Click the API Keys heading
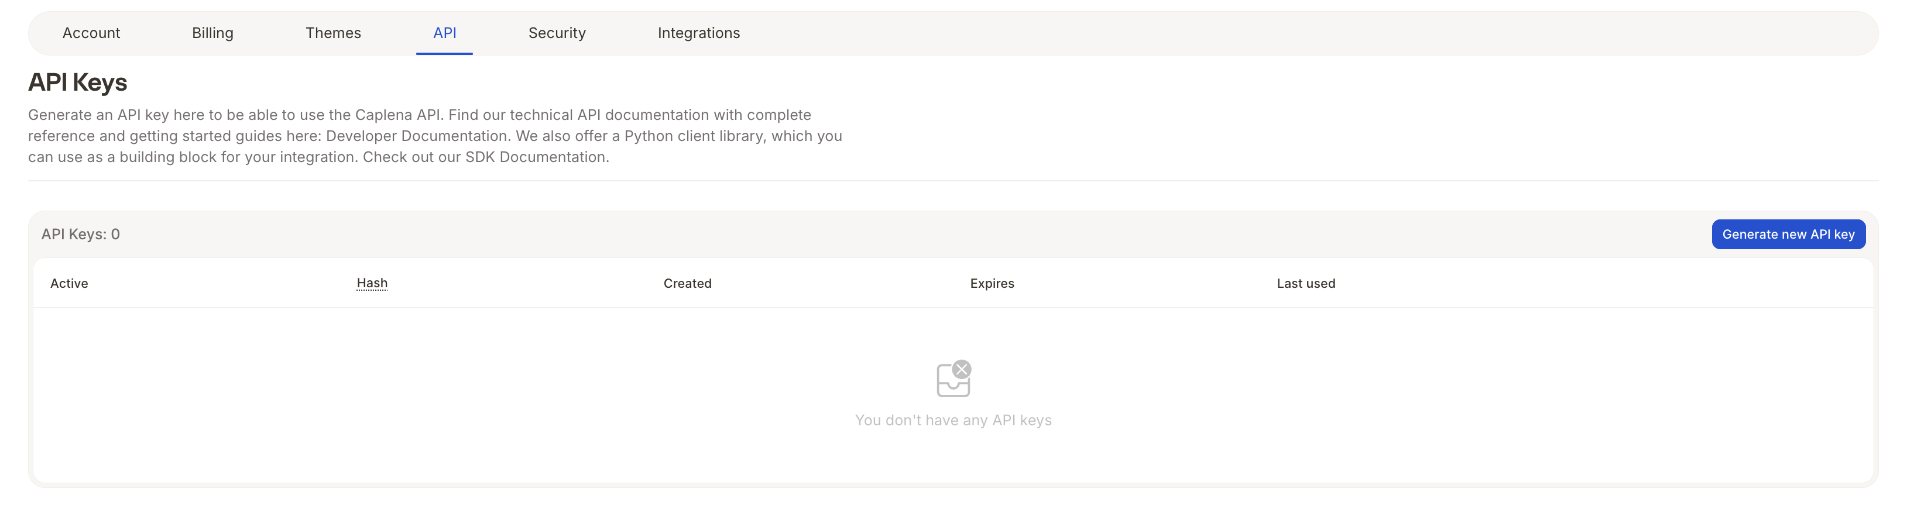Image resolution: width=1907 pixels, height=523 pixels. (x=78, y=82)
